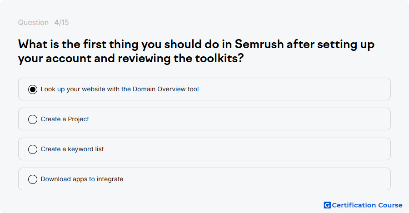Click the word Course in the footer
This screenshot has width=409, height=213.
390,205
